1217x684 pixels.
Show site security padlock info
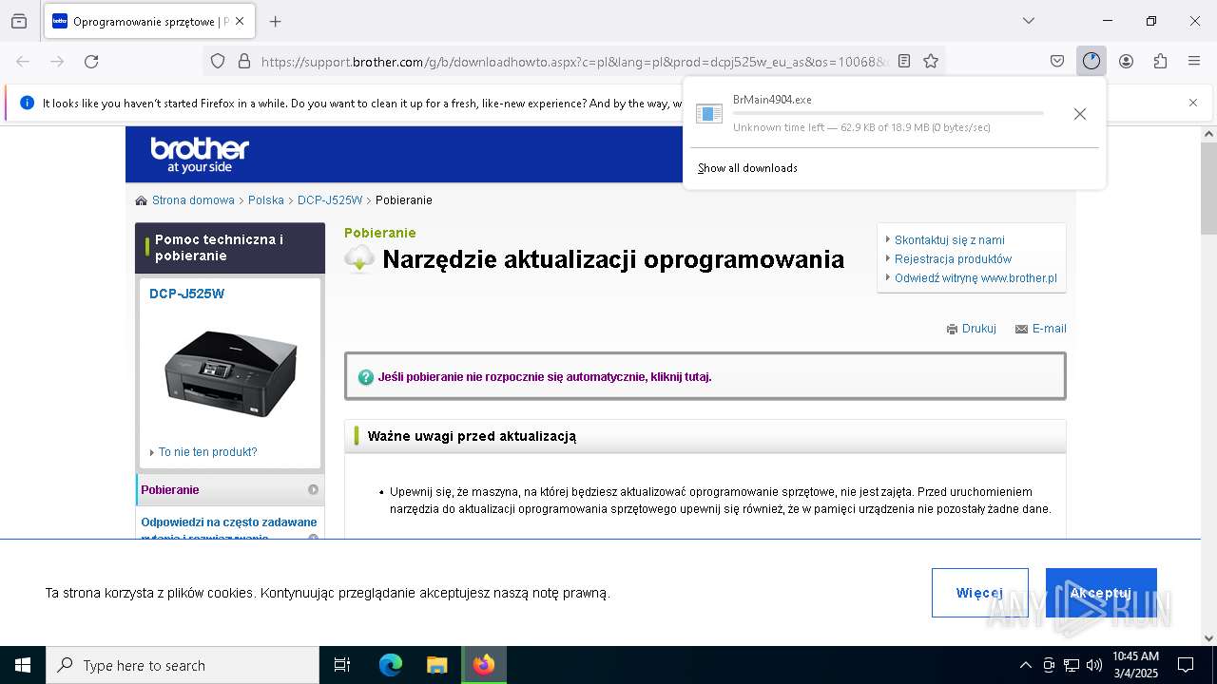pos(244,61)
